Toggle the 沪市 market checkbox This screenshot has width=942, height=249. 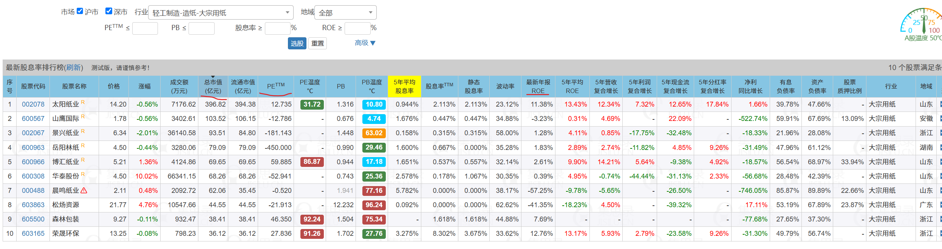[x=80, y=11]
